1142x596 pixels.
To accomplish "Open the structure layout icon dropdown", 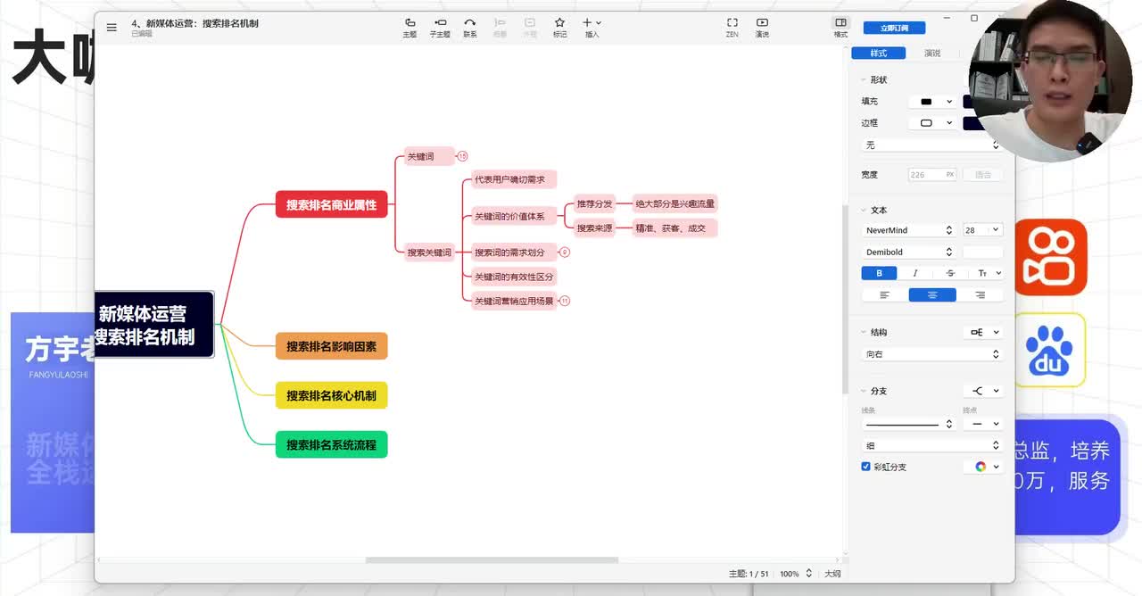I will pyautogui.click(x=983, y=332).
